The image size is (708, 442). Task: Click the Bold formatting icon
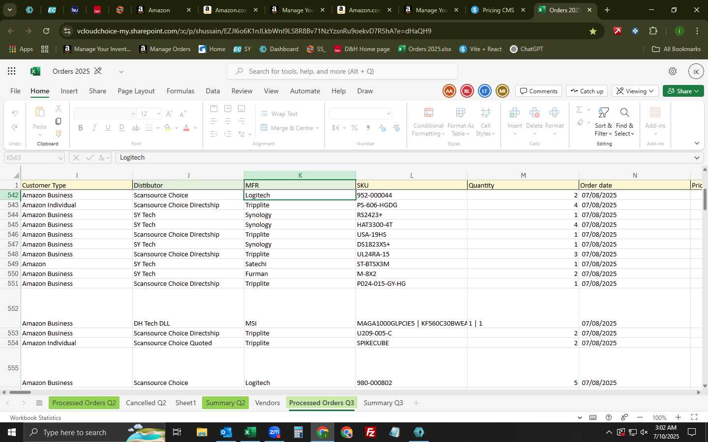(80, 128)
